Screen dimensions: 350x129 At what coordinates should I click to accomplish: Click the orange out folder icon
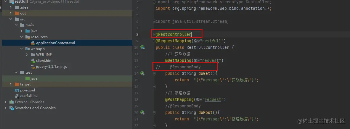17,13
